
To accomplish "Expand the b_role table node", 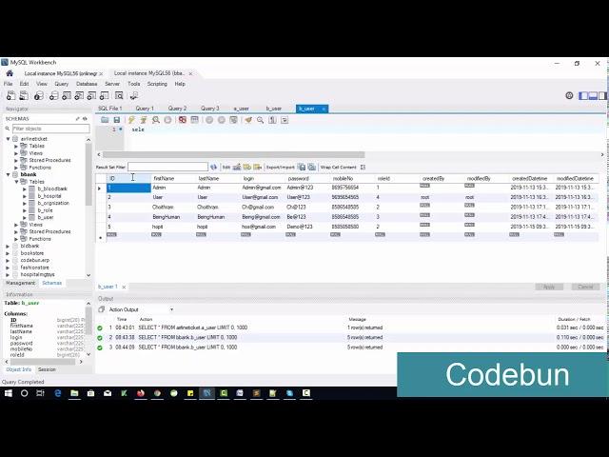I will coord(25,210).
